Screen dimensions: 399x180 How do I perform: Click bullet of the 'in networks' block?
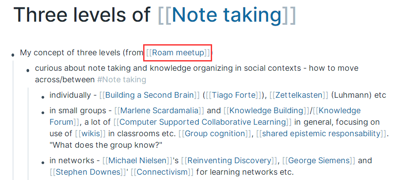pos(43,162)
